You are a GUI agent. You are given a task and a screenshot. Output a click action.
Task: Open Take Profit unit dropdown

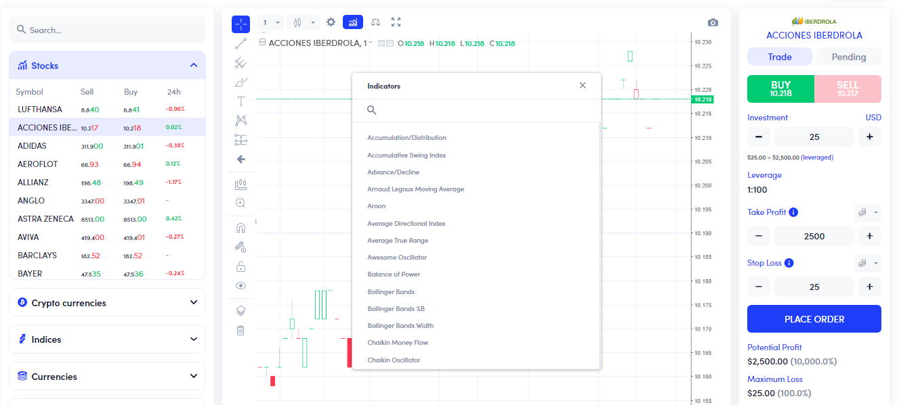(868, 212)
